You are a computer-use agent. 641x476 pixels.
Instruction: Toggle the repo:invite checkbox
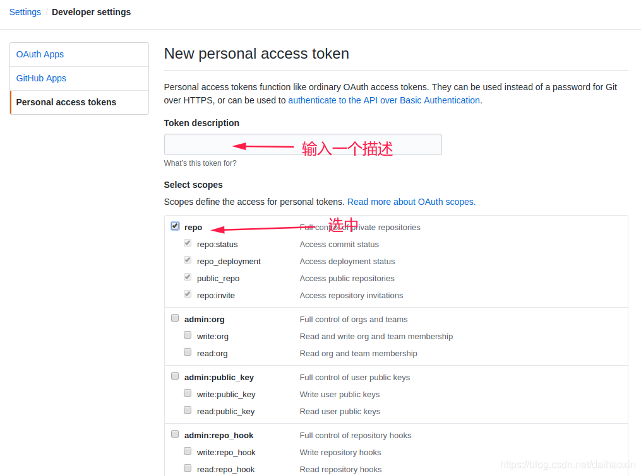point(188,294)
